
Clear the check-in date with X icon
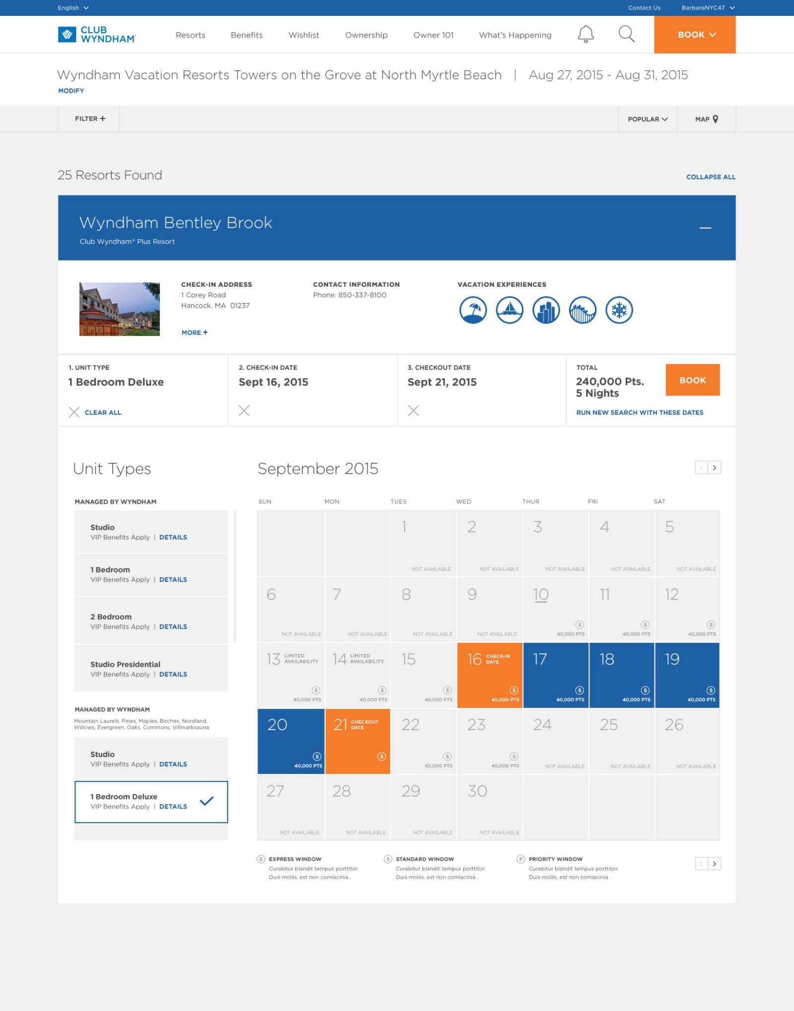[x=244, y=411]
